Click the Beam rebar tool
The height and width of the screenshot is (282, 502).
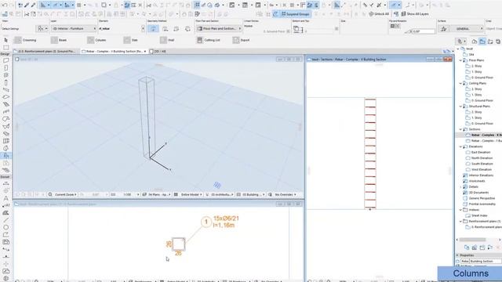pos(59,40)
